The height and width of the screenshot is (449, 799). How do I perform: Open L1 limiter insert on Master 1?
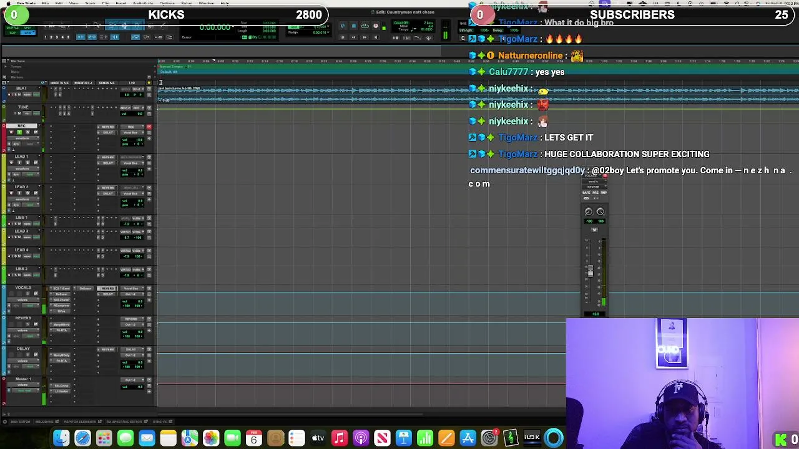click(61, 391)
